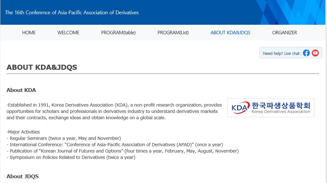Go to the HOME menu item
The height and width of the screenshot is (183, 327).
point(29,33)
